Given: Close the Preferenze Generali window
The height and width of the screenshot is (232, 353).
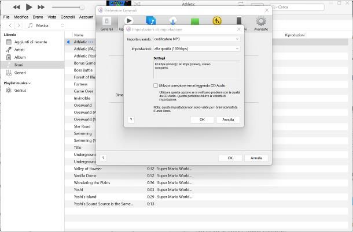Looking at the screenshot, I should coord(267,10).
